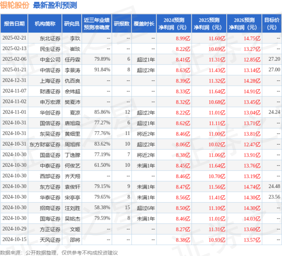Click target price 23.56

coord(274,197)
